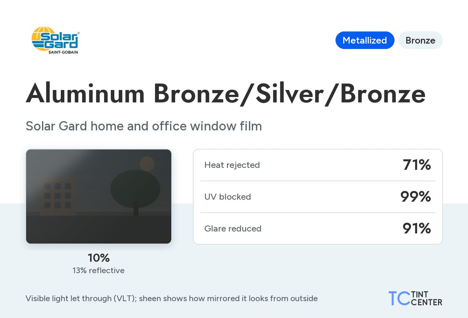Click the VLT explanation footnote text
This screenshot has width=468, height=318.
pyautogui.click(x=172, y=299)
